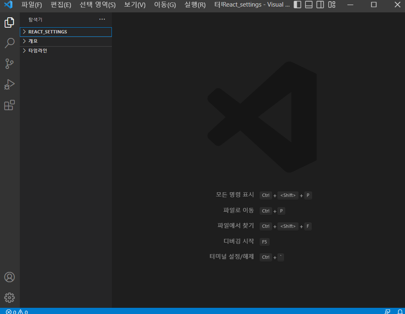405x314 pixels.
Task: Minimize the VS Code window
Action: (350, 5)
